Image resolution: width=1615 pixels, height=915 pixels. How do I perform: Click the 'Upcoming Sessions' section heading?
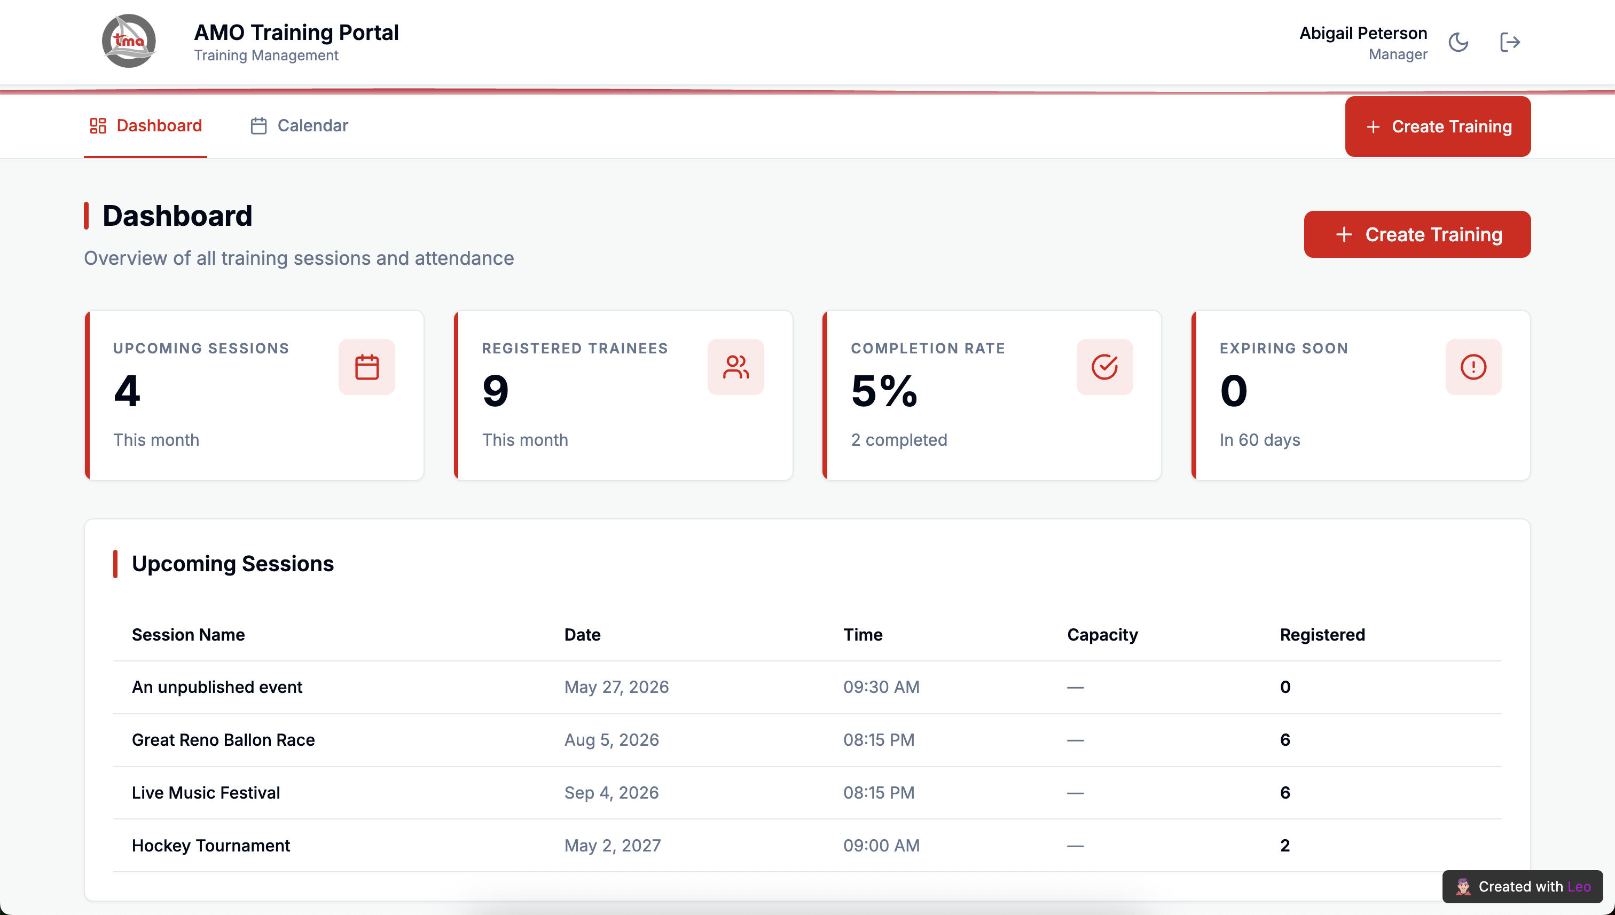233,564
